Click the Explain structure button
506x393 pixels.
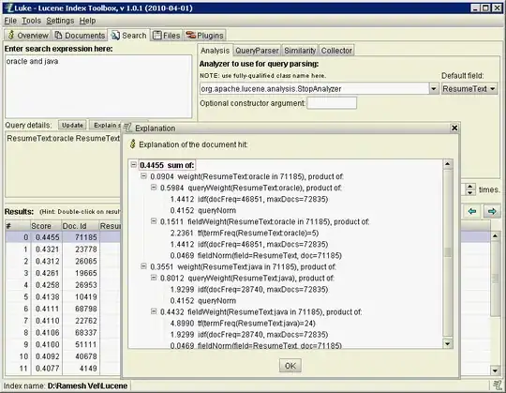click(106, 125)
